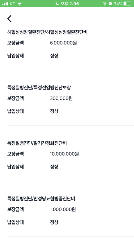134x239 pixels.
Task: Tap the KT carrier label
Action: pyautogui.click(x=12, y=4)
